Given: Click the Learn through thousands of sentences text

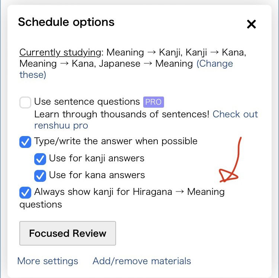Looking at the screenshot, I should tap(122, 114).
